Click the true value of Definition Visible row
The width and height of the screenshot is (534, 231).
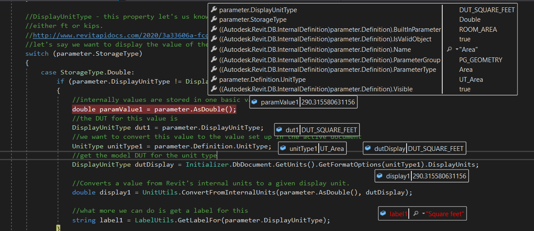coord(465,89)
